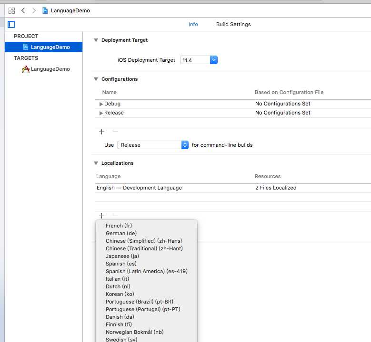Viewport: 371px width, 342px height.
Task: Toggle the project and targets list sidebar
Action: 11,24
